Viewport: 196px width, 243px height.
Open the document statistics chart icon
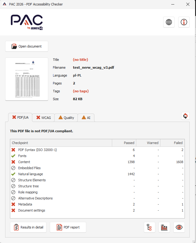tap(164, 227)
